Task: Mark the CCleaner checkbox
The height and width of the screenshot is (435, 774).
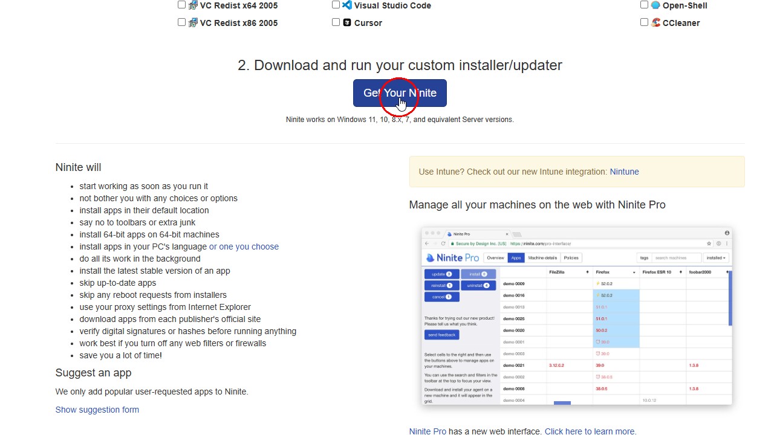Action: coord(644,22)
